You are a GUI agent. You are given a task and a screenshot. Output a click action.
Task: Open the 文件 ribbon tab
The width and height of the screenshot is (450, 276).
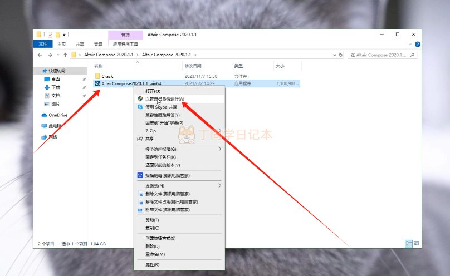pos(43,44)
